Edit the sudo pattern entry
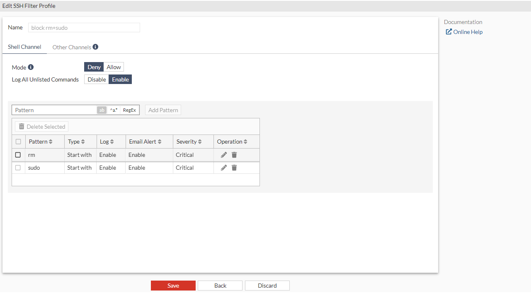Image resolution: width=531 pixels, height=293 pixels. pyautogui.click(x=223, y=168)
